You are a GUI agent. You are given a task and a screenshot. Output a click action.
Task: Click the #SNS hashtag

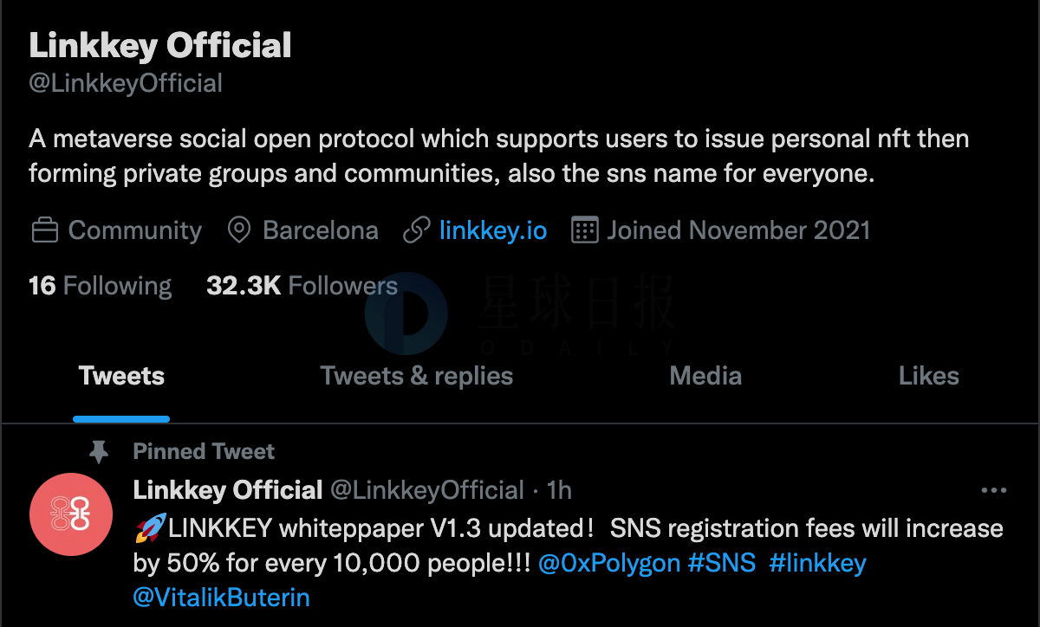tap(721, 564)
